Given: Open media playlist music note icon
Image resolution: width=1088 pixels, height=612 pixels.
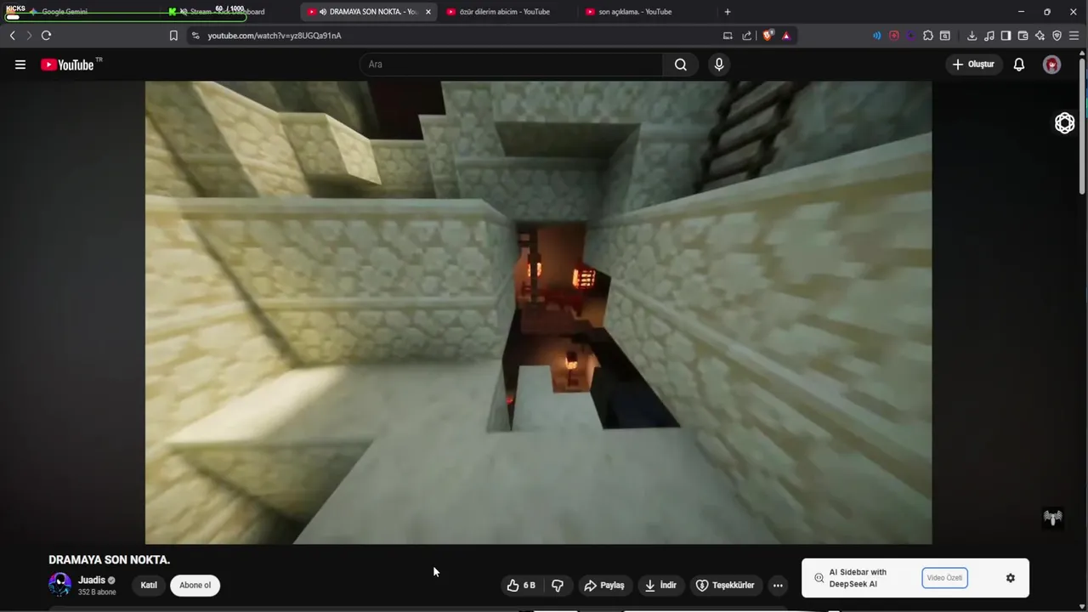Looking at the screenshot, I should [989, 36].
